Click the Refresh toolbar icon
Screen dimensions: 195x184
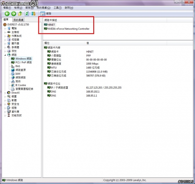pyautogui.click(x=27, y=14)
